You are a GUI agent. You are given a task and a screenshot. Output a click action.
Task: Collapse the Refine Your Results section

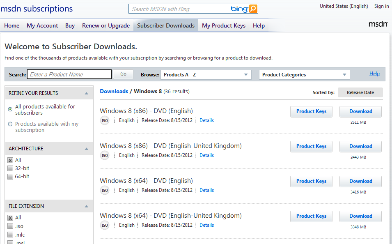(87, 93)
